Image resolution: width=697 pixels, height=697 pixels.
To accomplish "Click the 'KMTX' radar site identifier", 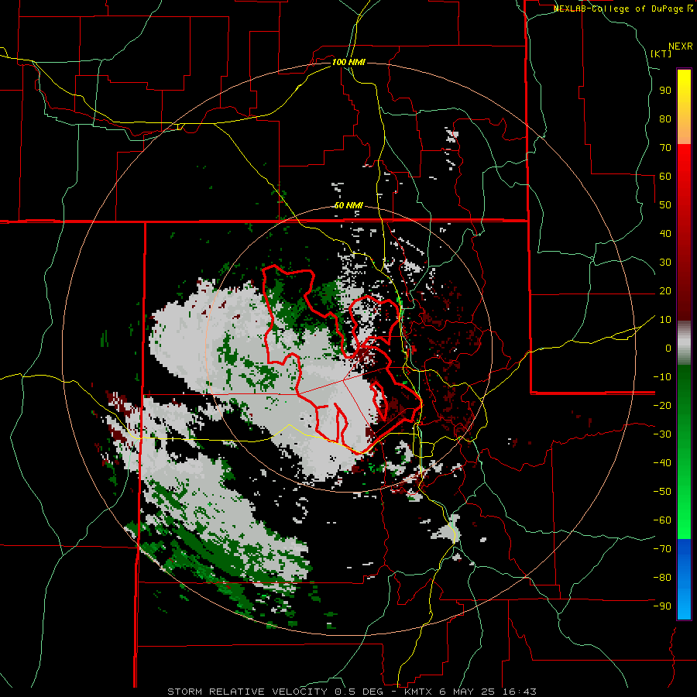I will (x=420, y=692).
